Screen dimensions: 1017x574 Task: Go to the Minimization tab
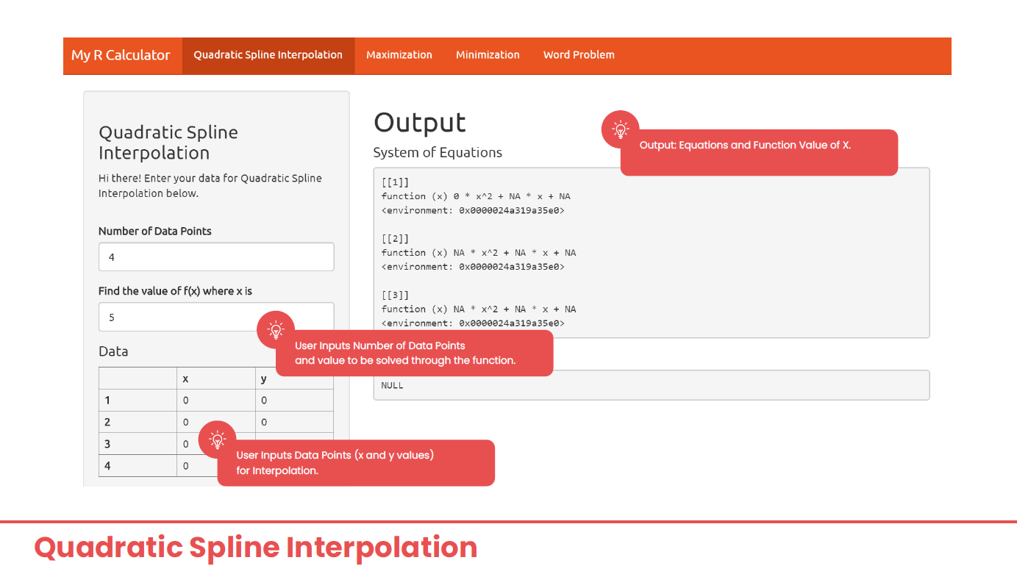(488, 55)
